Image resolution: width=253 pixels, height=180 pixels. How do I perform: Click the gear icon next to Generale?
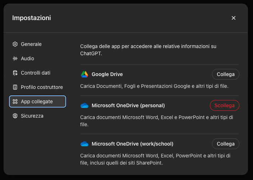click(x=15, y=44)
